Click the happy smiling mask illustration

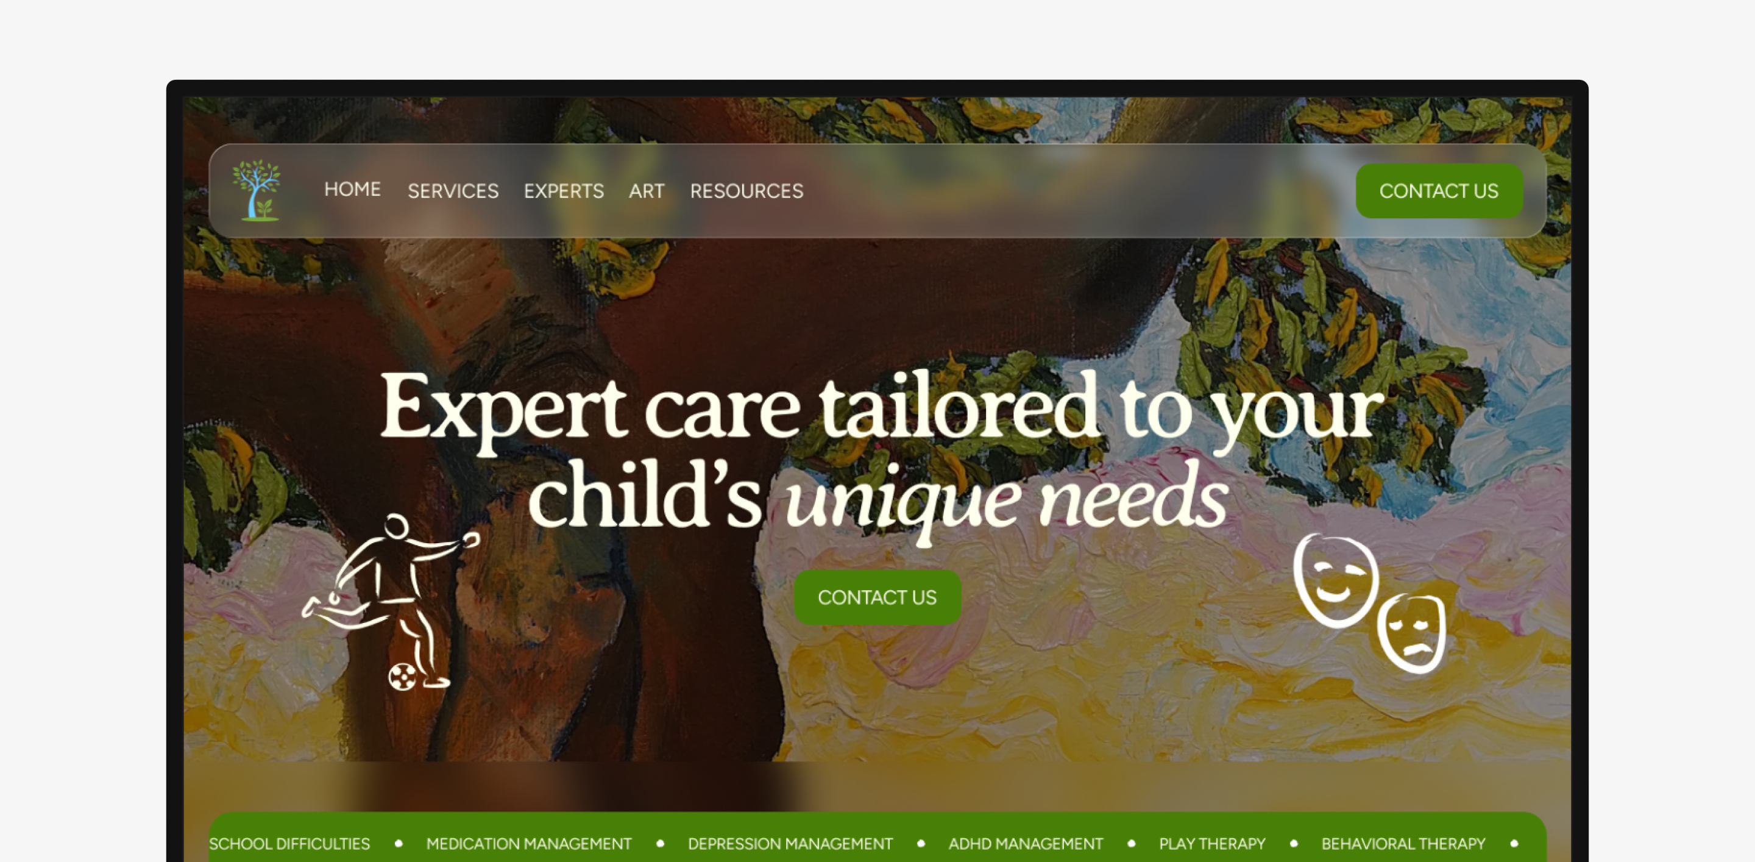click(x=1335, y=580)
